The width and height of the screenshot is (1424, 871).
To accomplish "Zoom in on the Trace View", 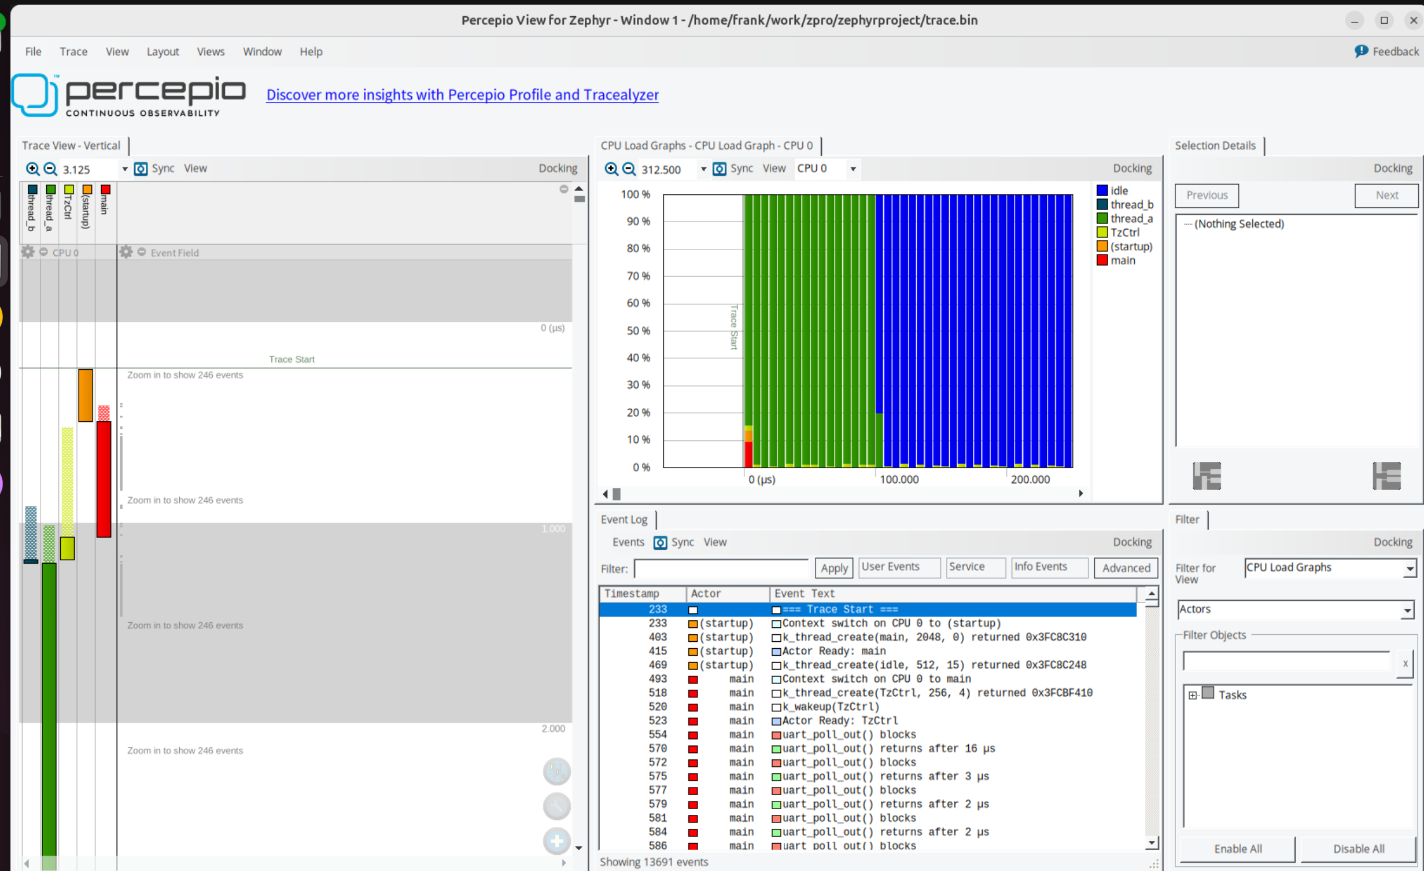I will (32, 169).
